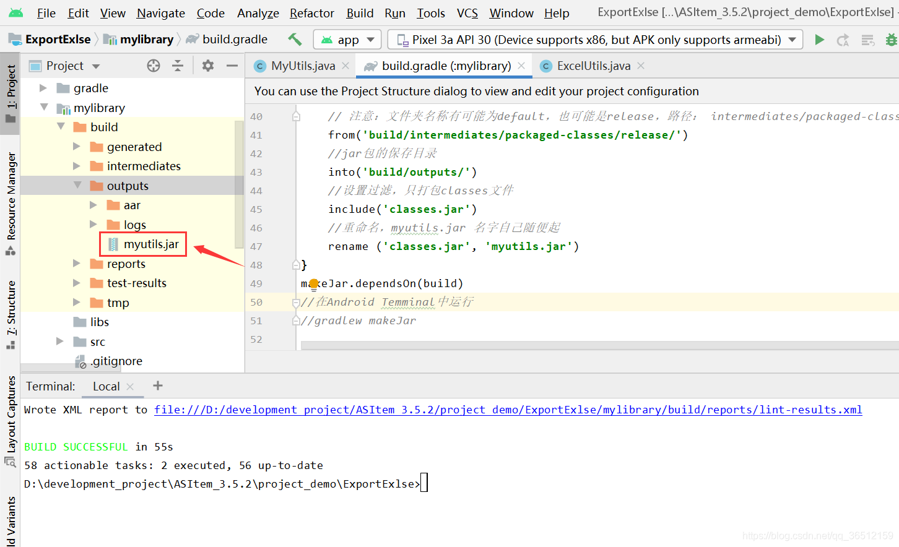899x547 pixels.
Task: Open the Navigate menu
Action: pos(161,13)
